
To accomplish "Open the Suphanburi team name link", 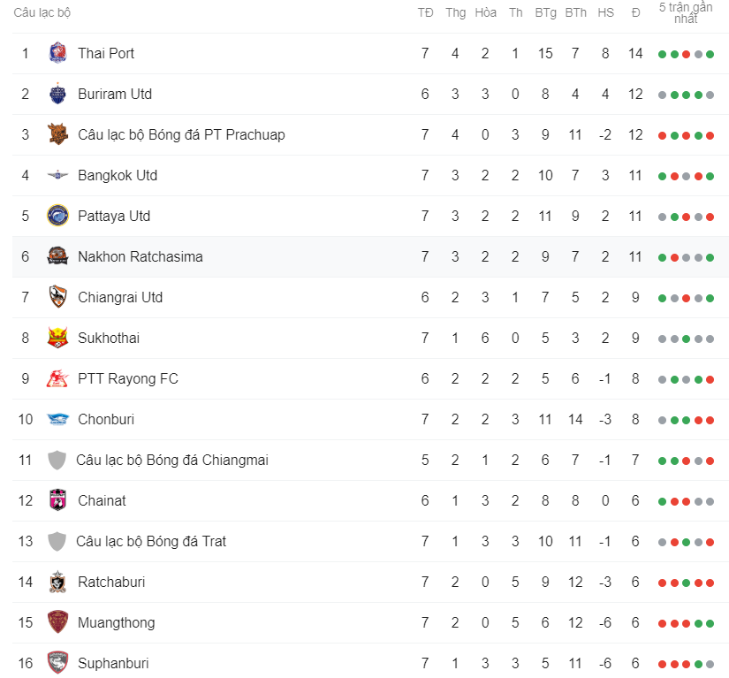I will [x=113, y=663].
